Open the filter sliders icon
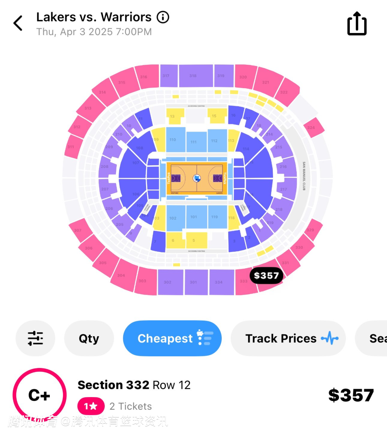The width and height of the screenshot is (387, 434). coord(35,338)
